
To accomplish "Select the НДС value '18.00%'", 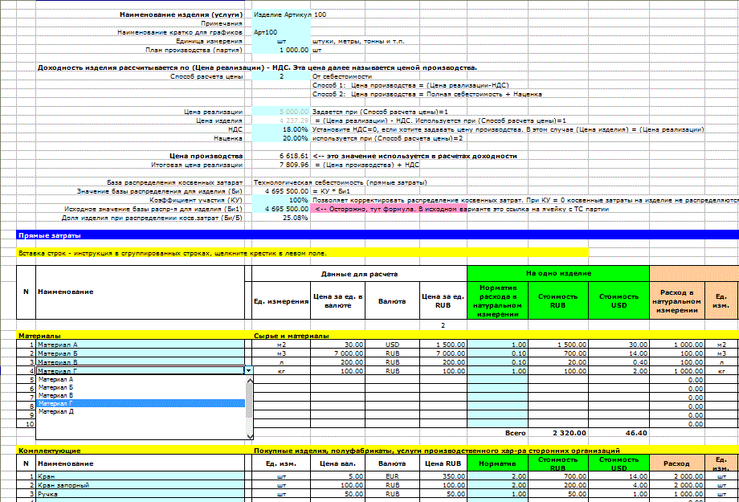I will (x=281, y=129).
